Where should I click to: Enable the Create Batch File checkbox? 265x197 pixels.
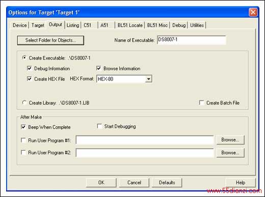click(201, 103)
